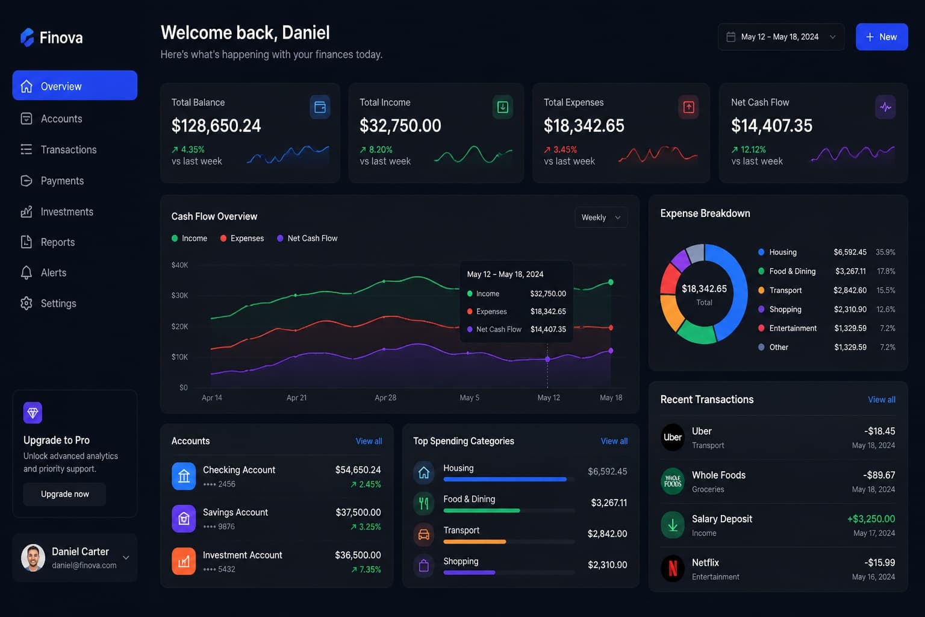Screen dimensions: 925x617
Task: Click the diamond icon above Upgrade to Pro
Action: [x=33, y=413]
